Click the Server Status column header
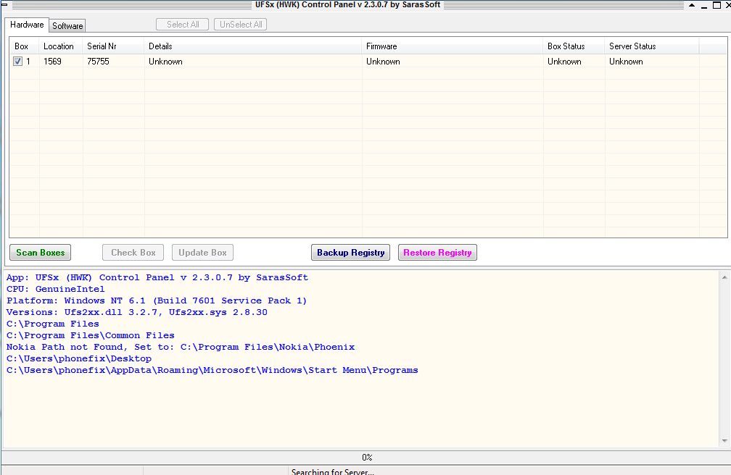The image size is (731, 475). click(652, 46)
